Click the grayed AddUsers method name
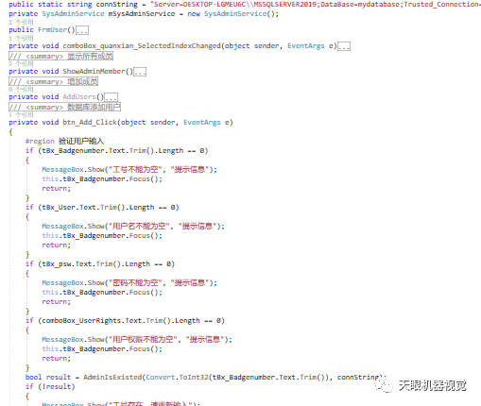This screenshot has width=481, height=406. coord(79,97)
